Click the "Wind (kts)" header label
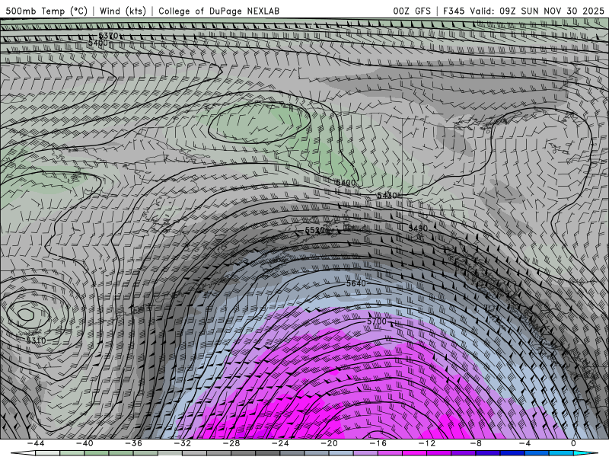 123,11
